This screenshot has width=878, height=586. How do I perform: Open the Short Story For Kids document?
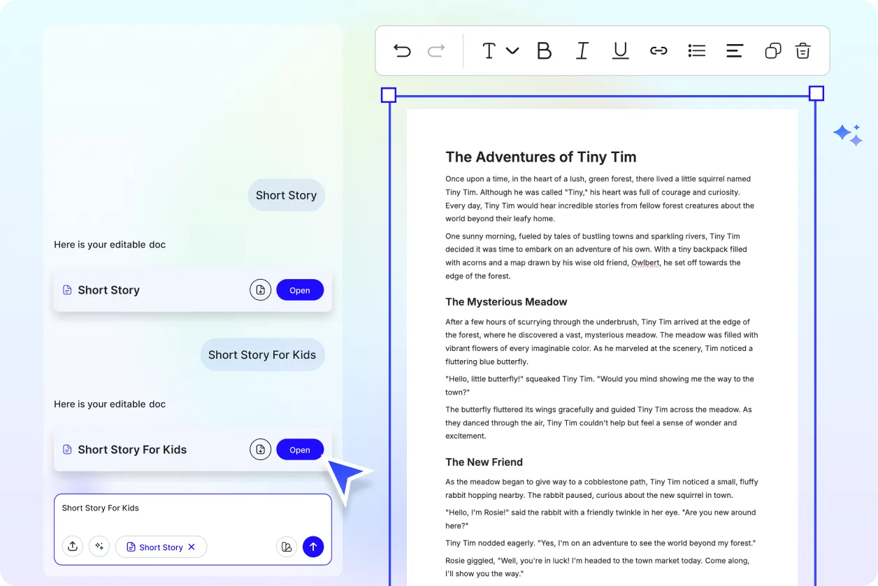click(300, 450)
